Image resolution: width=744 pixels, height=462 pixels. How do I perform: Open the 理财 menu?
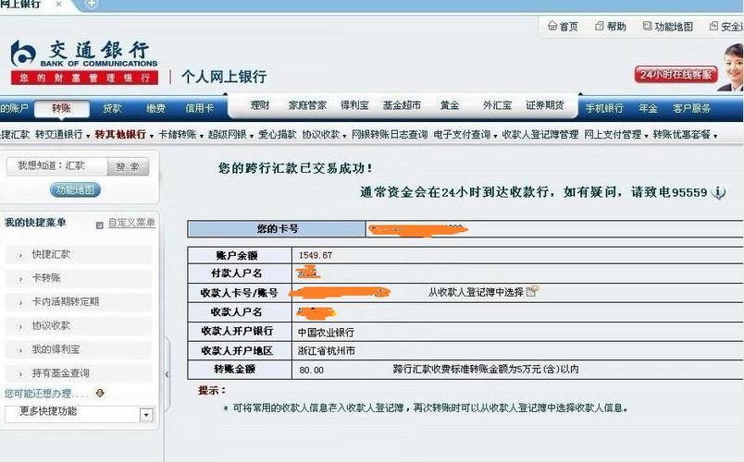(259, 105)
